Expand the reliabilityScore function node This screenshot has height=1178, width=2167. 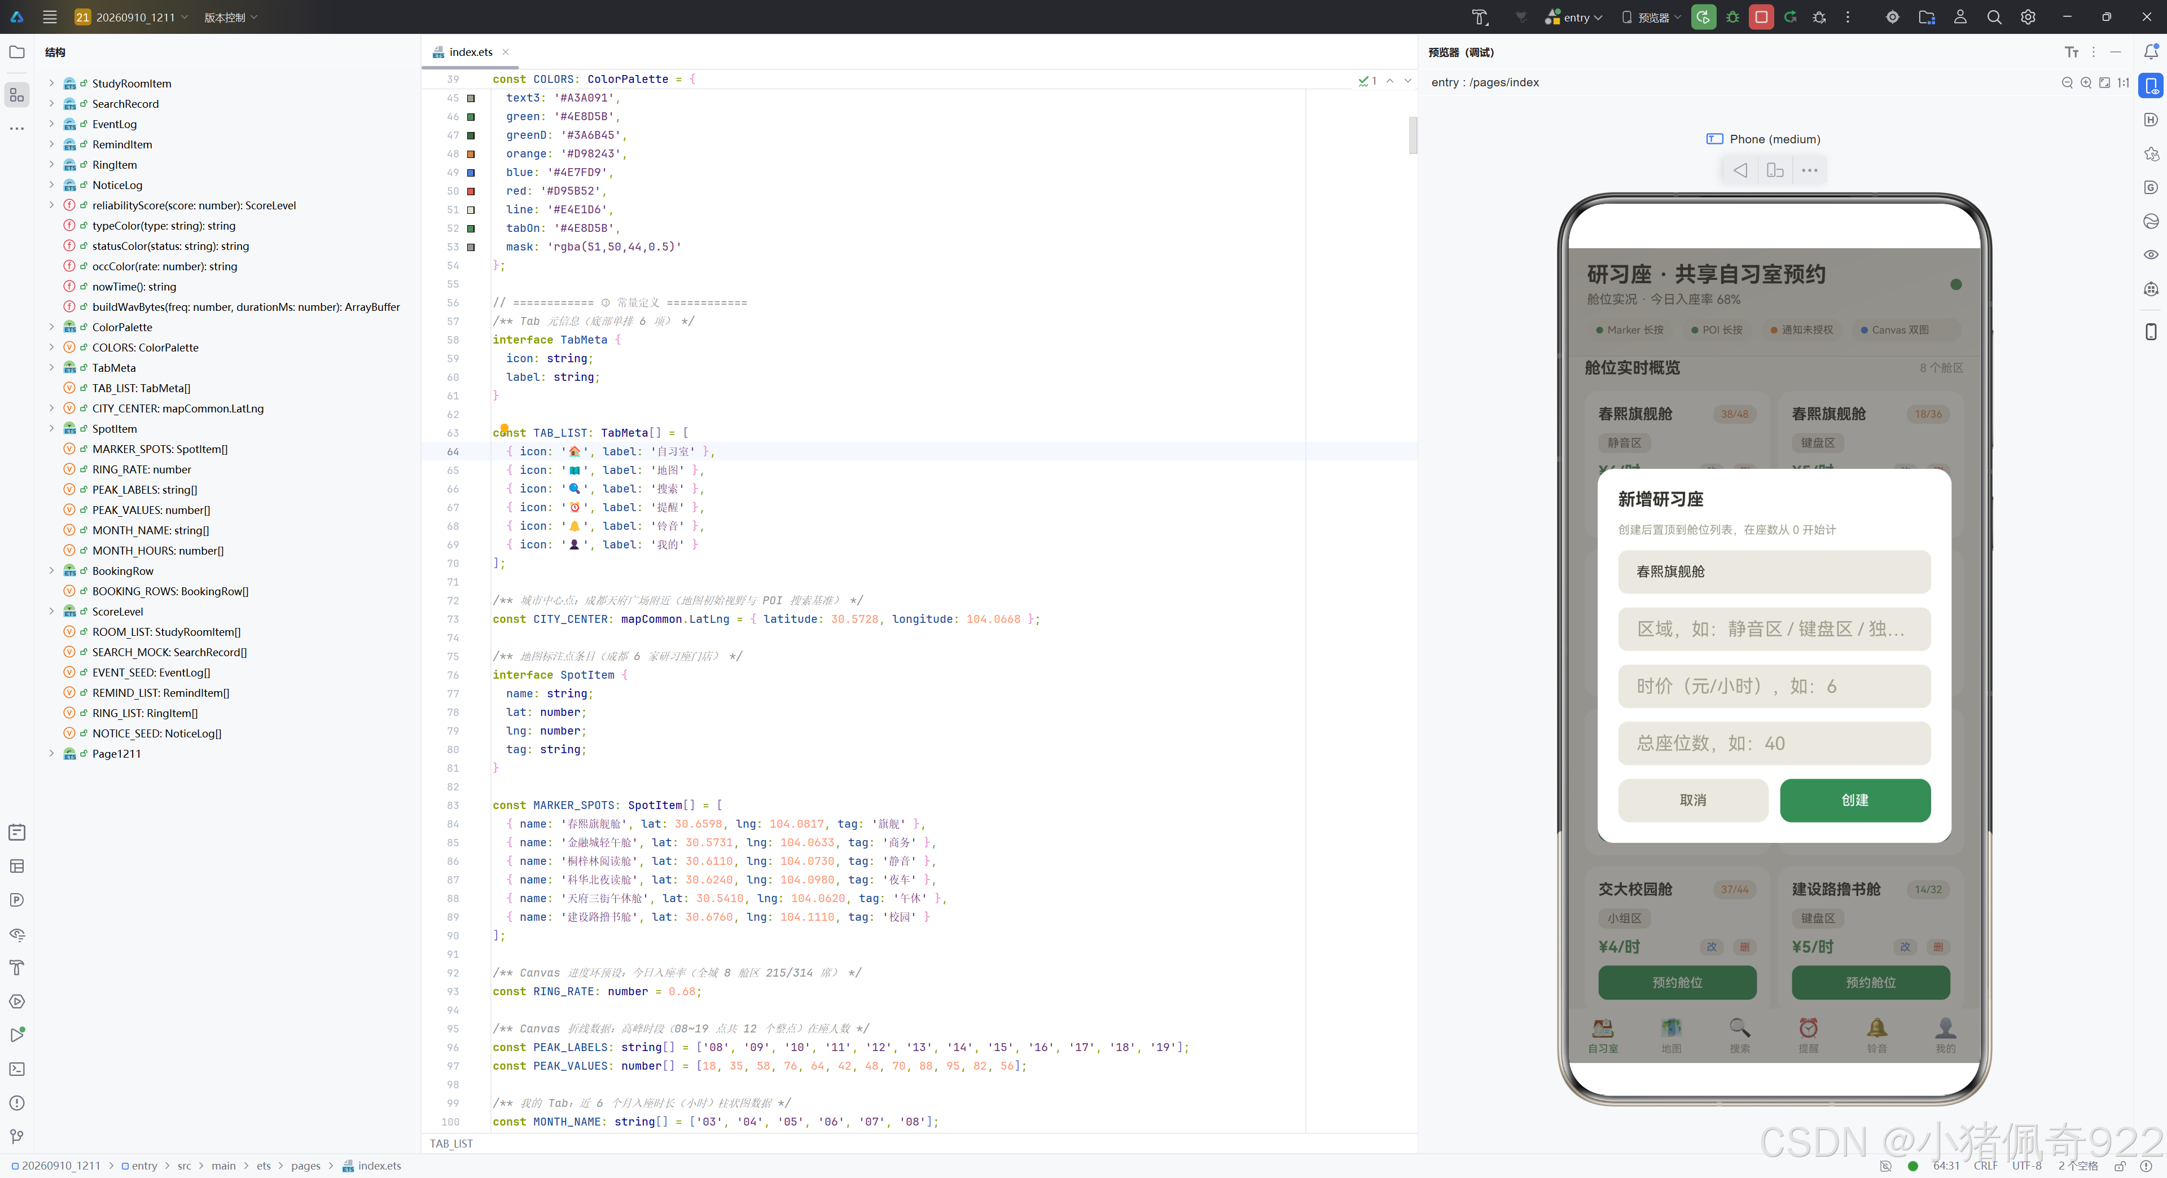tap(51, 205)
